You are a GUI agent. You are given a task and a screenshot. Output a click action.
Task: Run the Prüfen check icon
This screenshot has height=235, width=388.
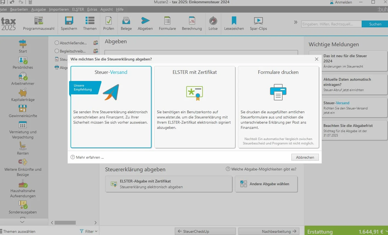109,21
